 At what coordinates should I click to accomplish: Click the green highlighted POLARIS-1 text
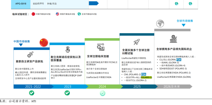[x=146, y=77]
